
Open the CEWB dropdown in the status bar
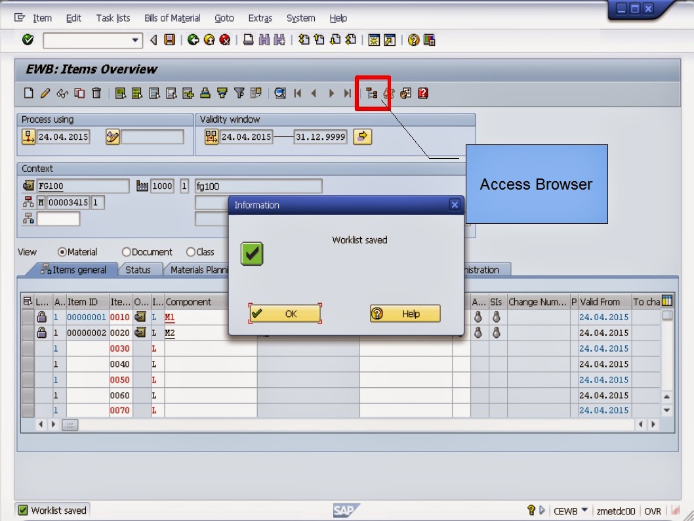(583, 510)
